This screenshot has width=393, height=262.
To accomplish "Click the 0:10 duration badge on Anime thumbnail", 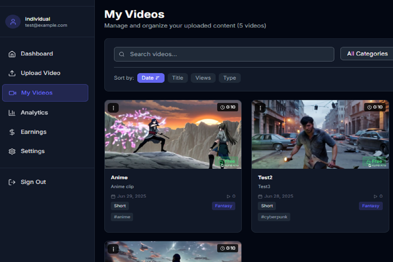I will (228, 107).
